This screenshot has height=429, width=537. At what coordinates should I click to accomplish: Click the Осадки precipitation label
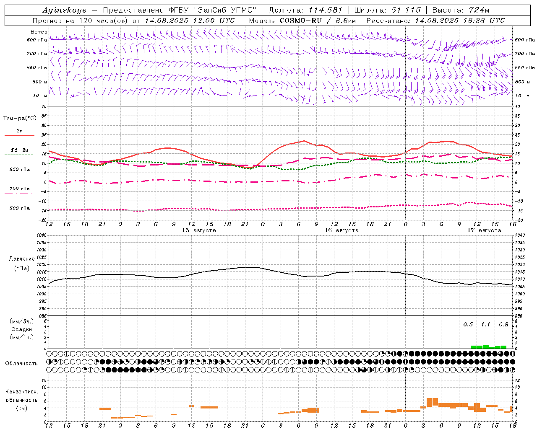(x=22, y=329)
